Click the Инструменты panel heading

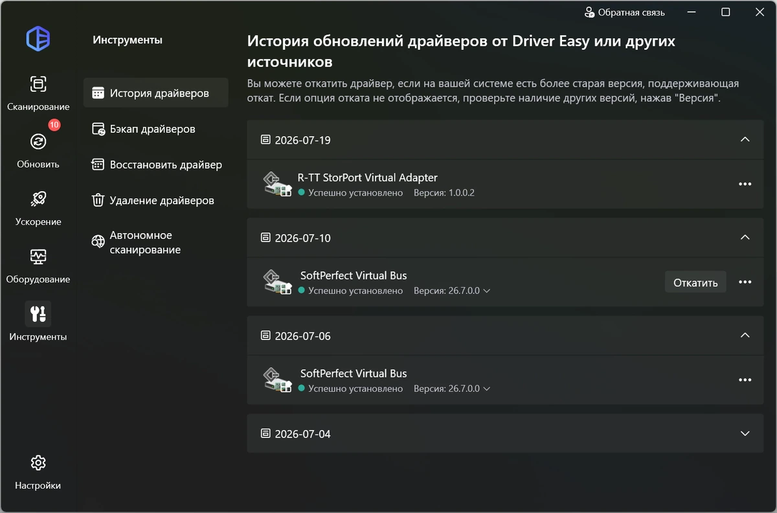pos(128,40)
